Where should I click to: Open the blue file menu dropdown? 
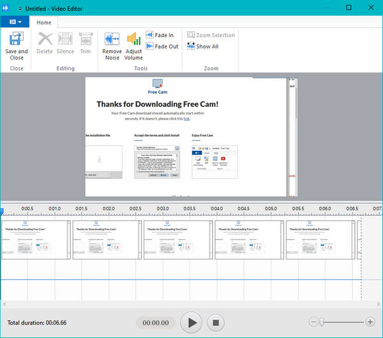pyautogui.click(x=15, y=22)
